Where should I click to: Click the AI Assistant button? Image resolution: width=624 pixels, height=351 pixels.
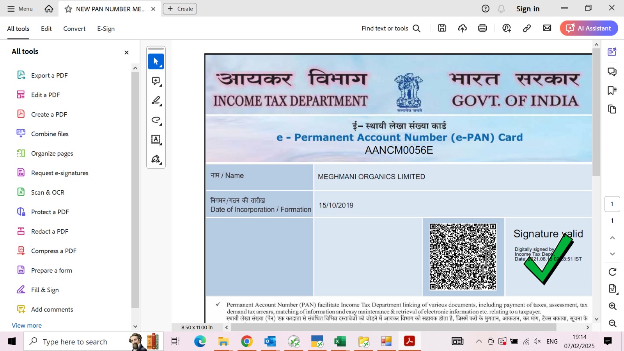click(x=589, y=28)
